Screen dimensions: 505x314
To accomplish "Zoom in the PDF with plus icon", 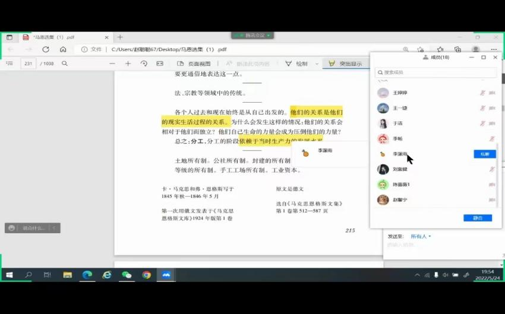I will (x=128, y=64).
